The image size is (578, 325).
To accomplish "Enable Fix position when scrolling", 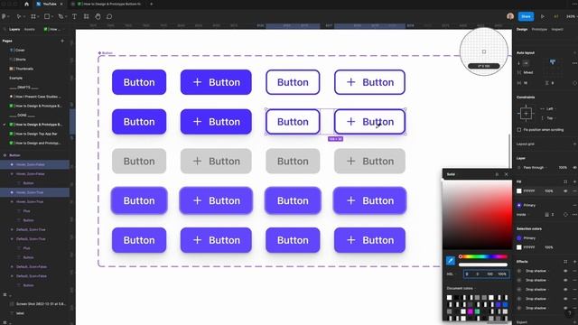I will (x=519, y=130).
